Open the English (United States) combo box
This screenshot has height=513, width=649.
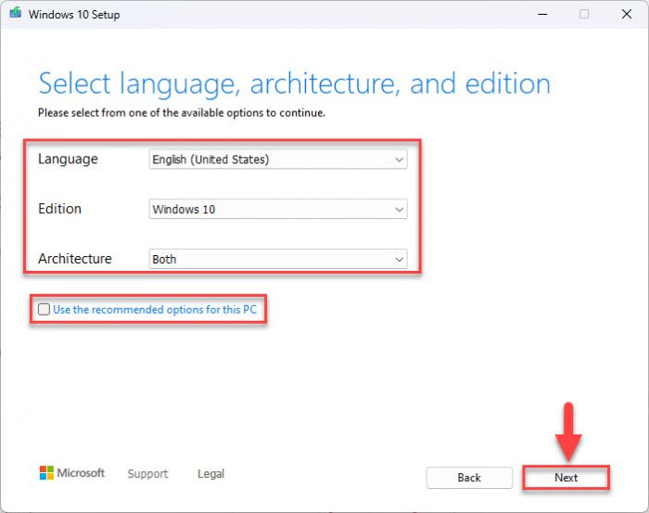[x=278, y=160]
